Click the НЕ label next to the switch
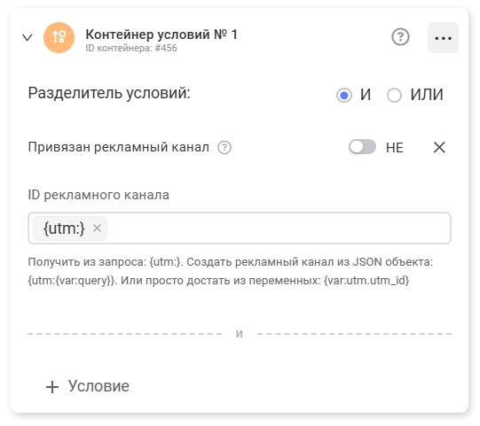The image size is (480, 426). coord(394,148)
